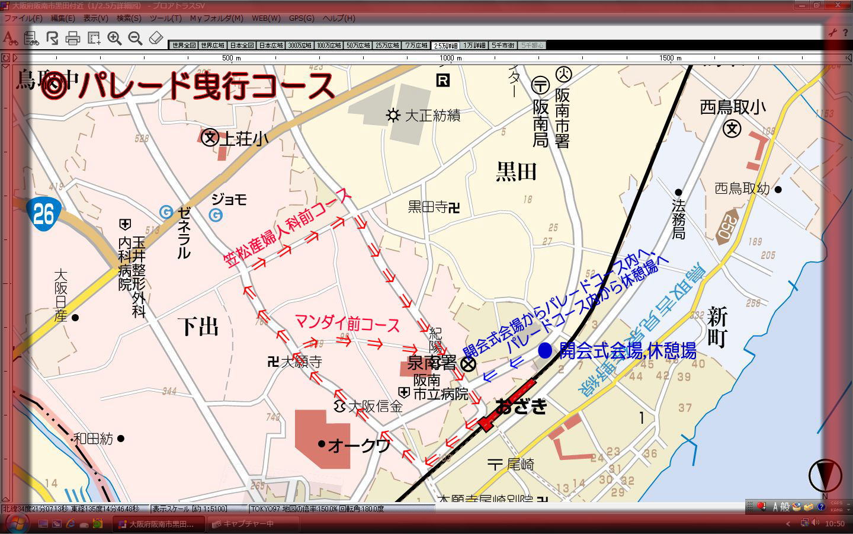This screenshot has width=853, height=534.
Task: Click the キャプチャー中 taskbar button
Action: pyautogui.click(x=243, y=524)
